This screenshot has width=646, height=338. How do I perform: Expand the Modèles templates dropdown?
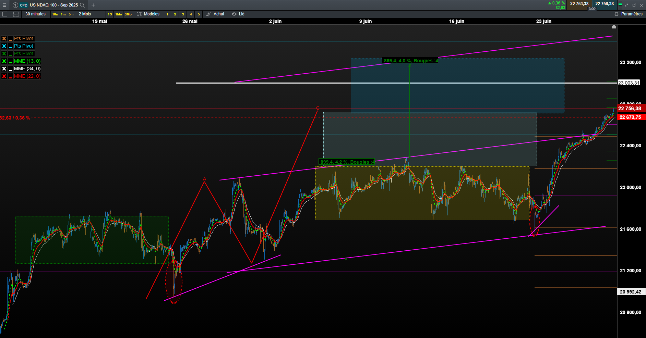(x=148, y=14)
